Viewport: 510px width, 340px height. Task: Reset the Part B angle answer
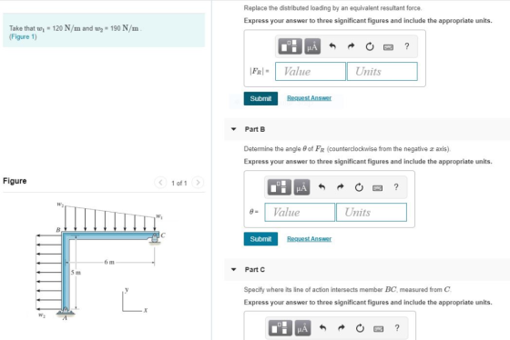359,187
